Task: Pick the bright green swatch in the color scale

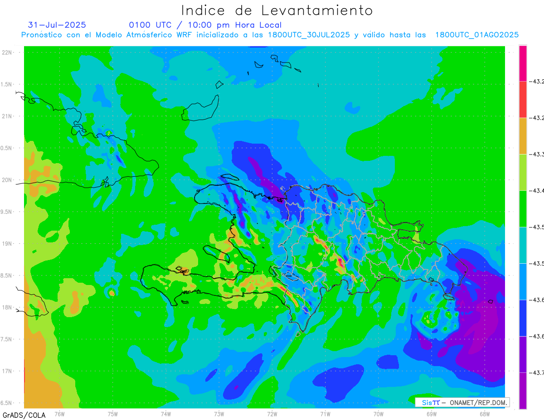Action: pos(523,208)
